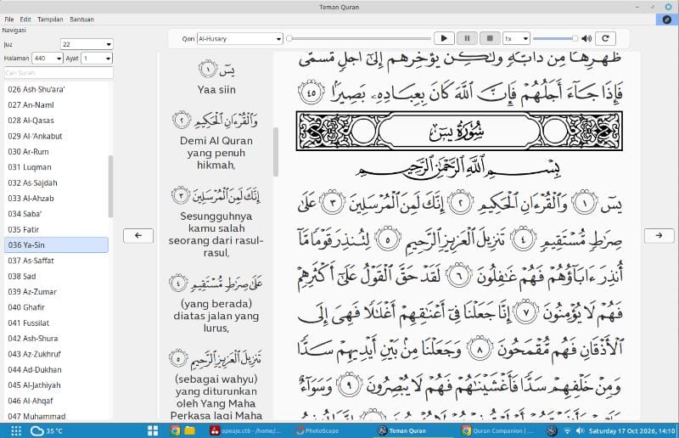Select surah 044 Ad-Dukhan

pyautogui.click(x=56, y=369)
